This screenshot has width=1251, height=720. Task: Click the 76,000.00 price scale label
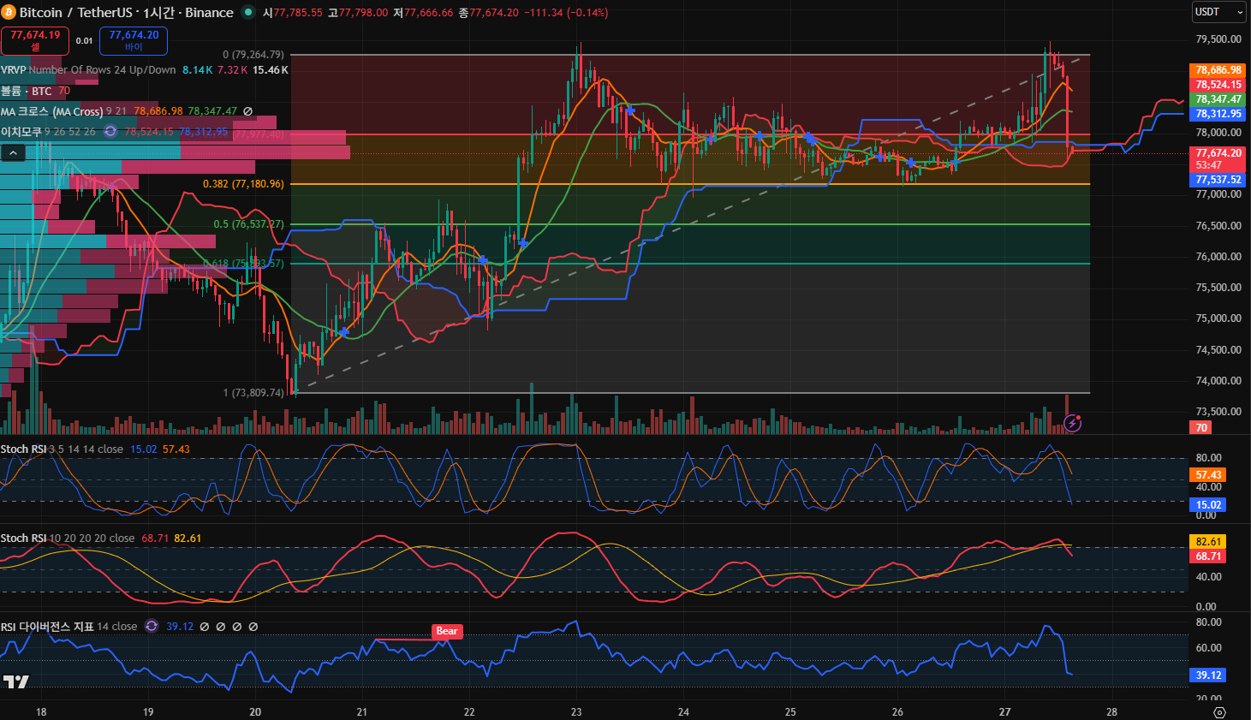(1218, 256)
